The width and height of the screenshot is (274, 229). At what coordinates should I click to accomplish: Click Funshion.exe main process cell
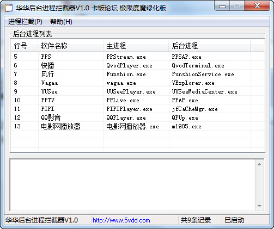pos(126,74)
